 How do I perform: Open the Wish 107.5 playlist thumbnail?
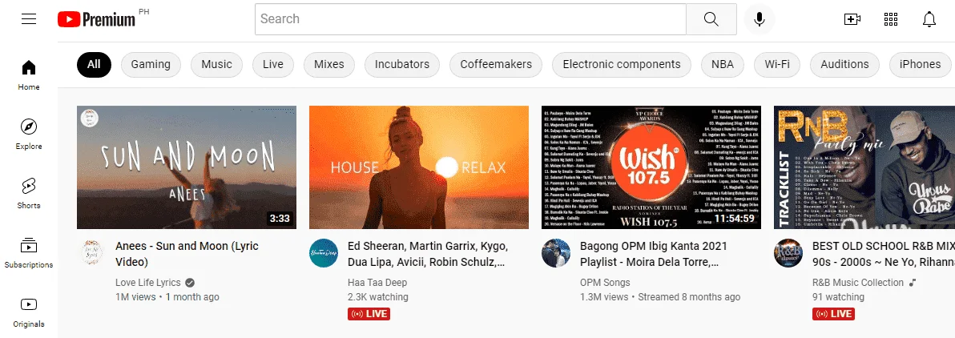click(651, 167)
